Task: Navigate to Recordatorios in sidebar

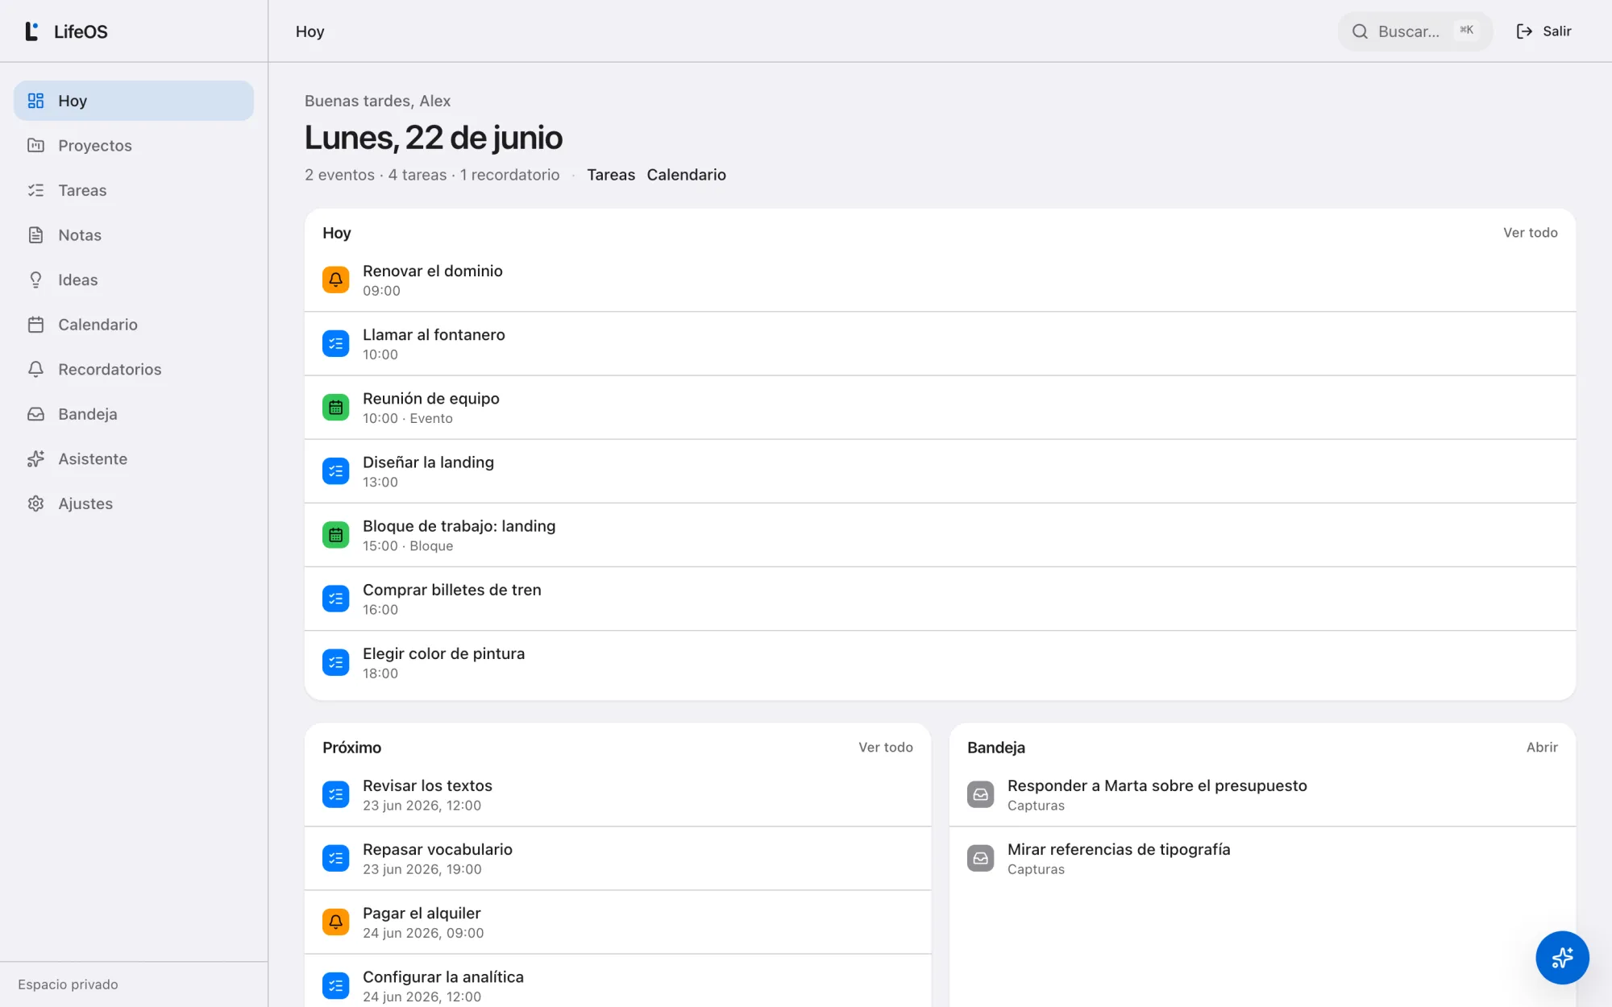Action: (134, 369)
